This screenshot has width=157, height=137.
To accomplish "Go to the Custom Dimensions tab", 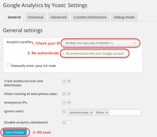I will pos(90,17).
